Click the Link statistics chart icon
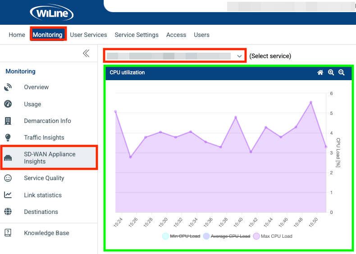The height and width of the screenshot is (254, 356). point(8,195)
